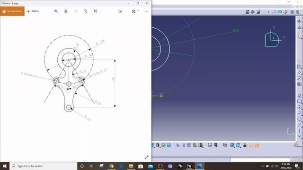The image size is (303, 170).
Task: Open Microsoft Store from taskbar
Action: pyautogui.click(x=141, y=166)
